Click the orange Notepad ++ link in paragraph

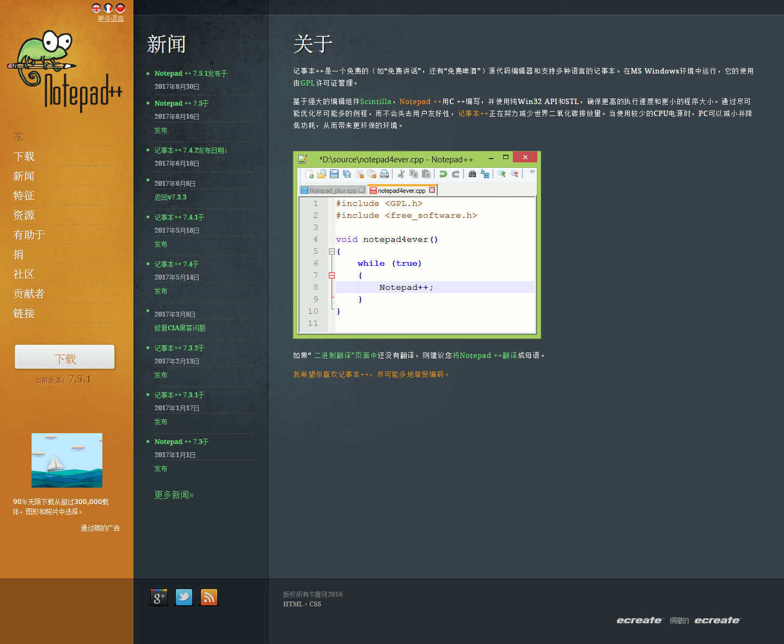(420, 101)
